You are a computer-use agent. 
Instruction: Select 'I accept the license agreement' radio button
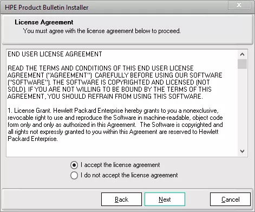(x=74, y=165)
